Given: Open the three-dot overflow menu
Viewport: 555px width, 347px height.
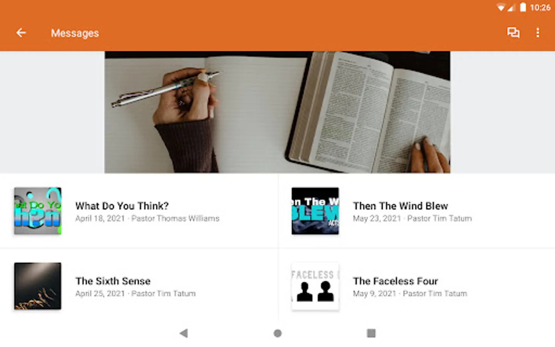Looking at the screenshot, I should coord(538,33).
